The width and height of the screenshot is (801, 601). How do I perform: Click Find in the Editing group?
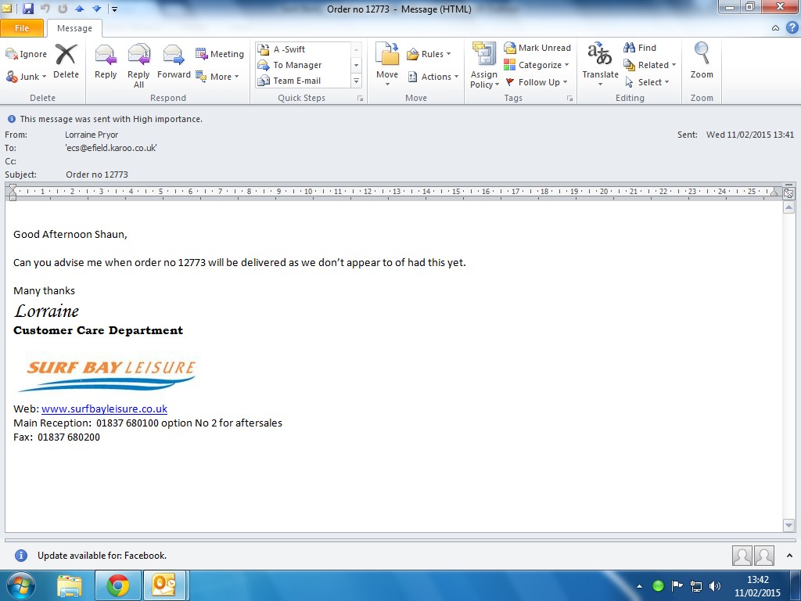(640, 48)
